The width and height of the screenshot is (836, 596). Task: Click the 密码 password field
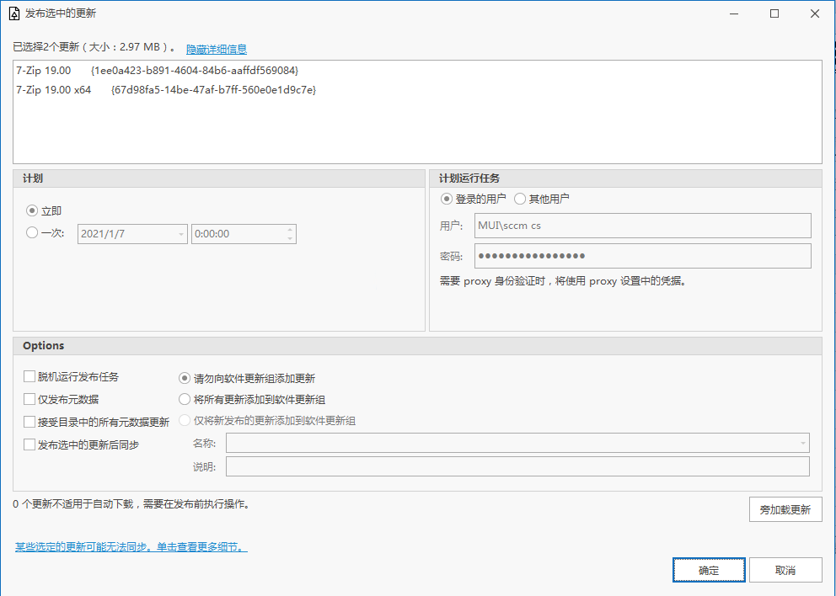642,256
